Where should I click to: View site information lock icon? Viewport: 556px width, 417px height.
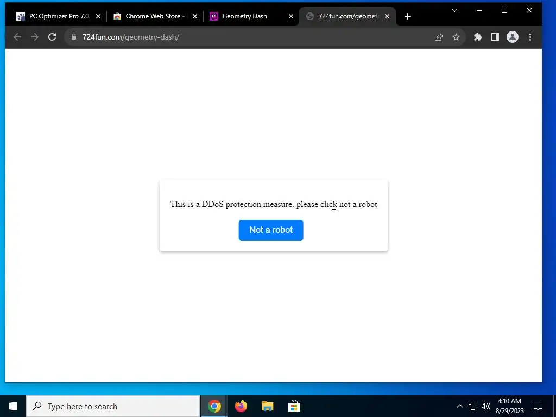(x=74, y=37)
